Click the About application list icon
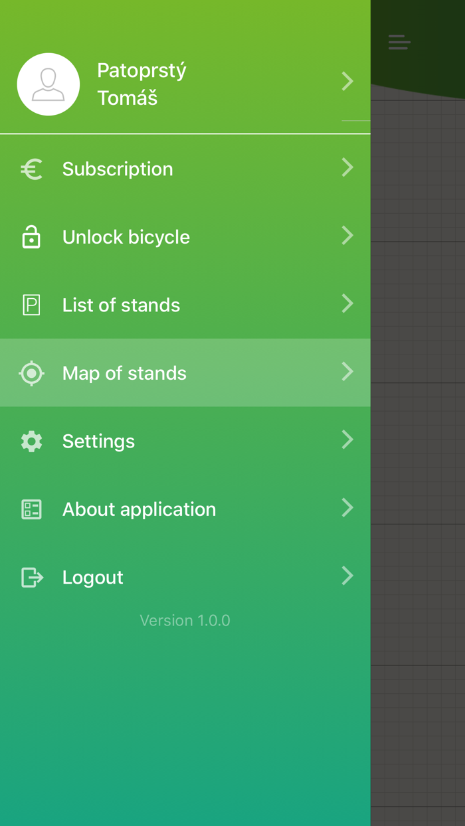 point(31,509)
